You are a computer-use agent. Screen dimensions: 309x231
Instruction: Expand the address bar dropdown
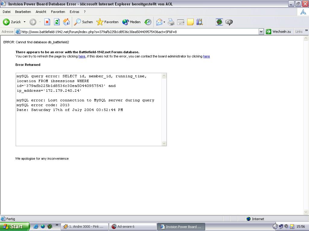[261, 32]
